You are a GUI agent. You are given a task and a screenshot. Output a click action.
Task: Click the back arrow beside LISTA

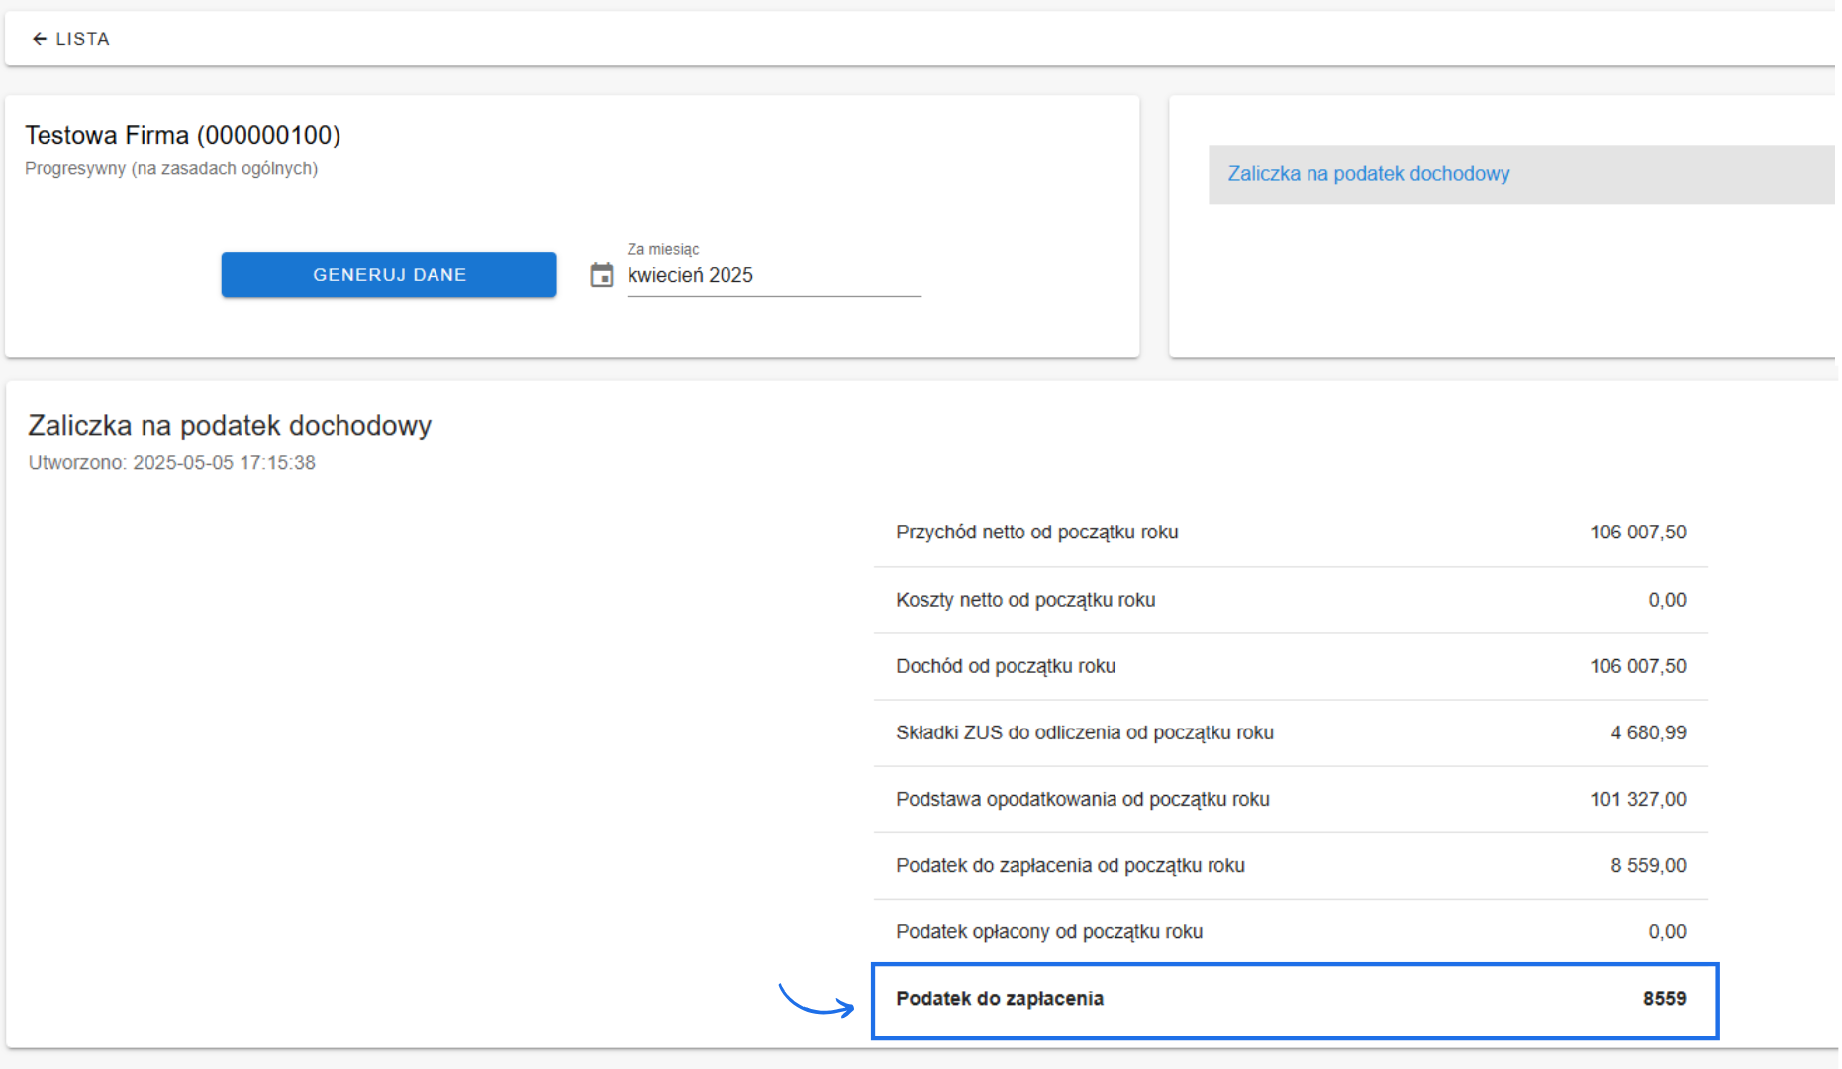click(40, 39)
